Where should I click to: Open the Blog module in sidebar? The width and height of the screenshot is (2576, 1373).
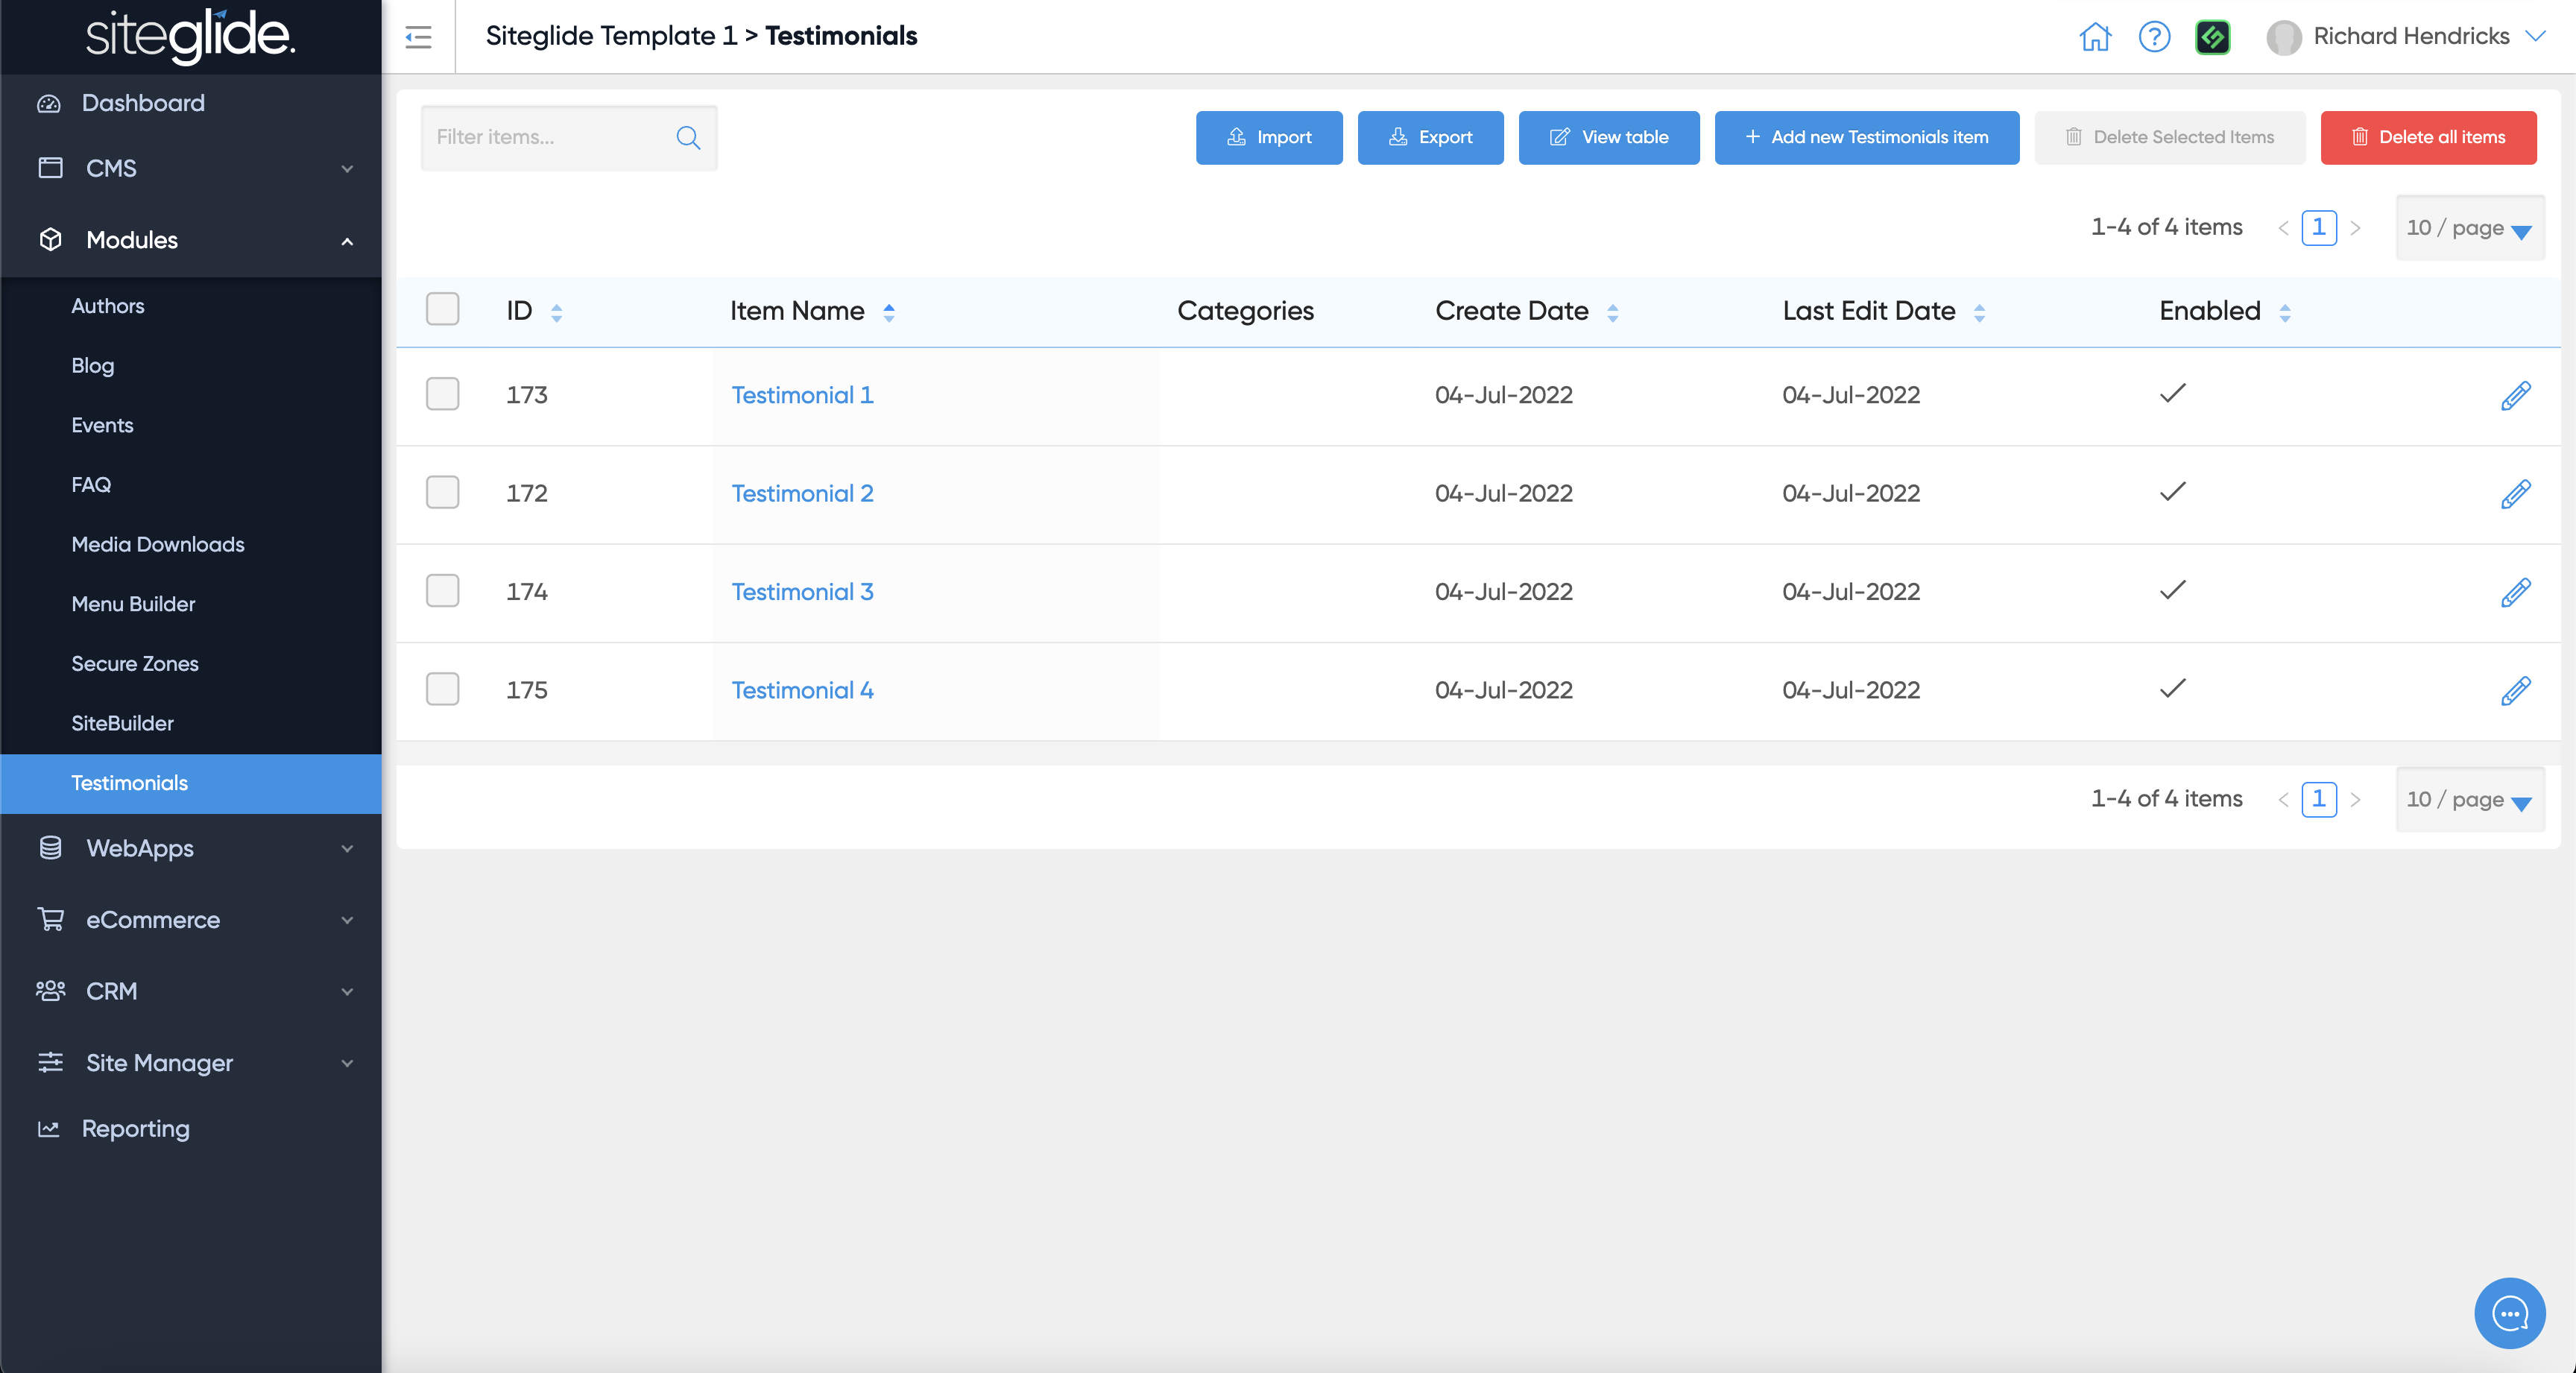point(92,365)
